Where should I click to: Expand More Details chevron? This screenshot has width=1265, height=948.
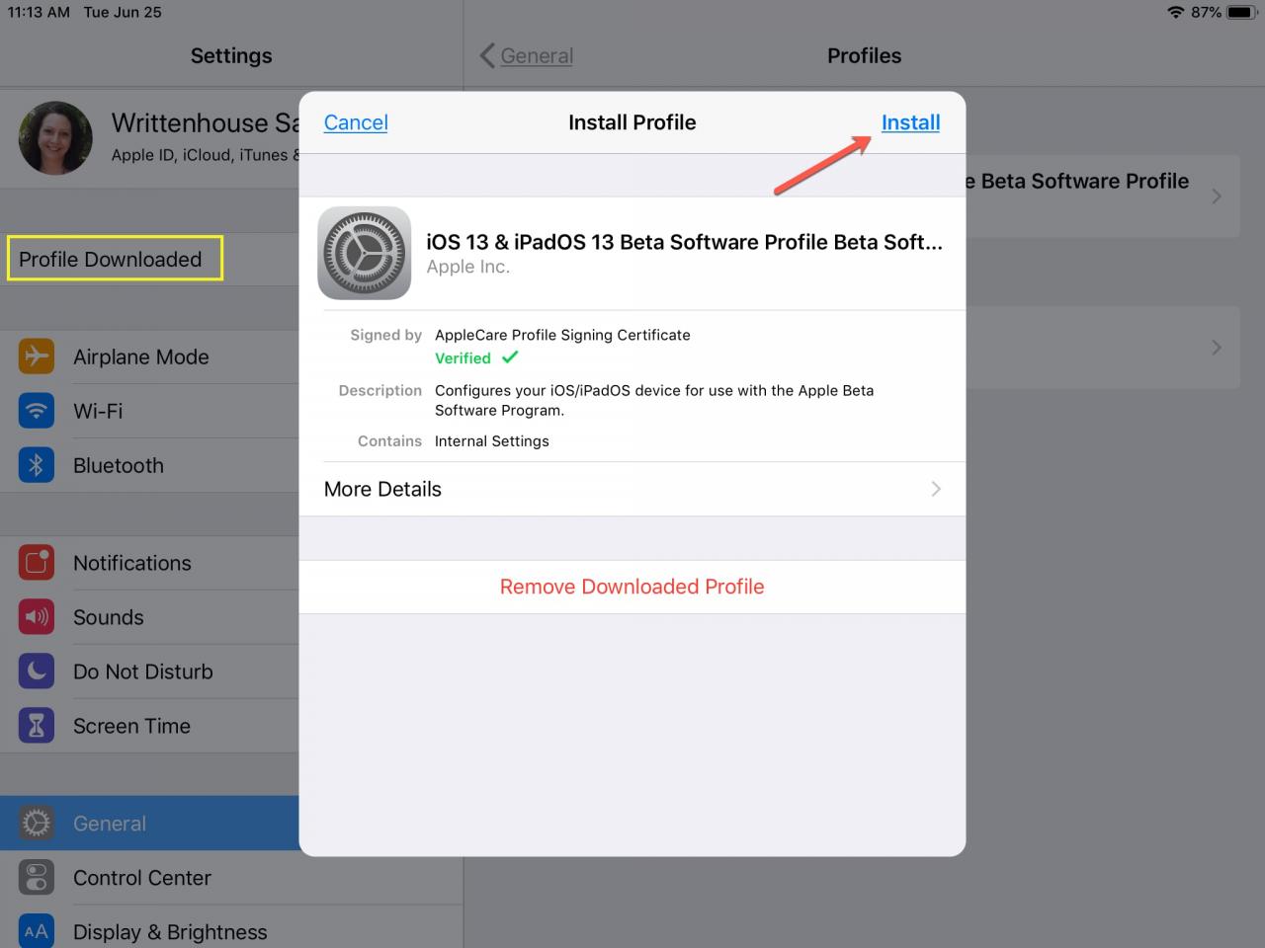pos(935,489)
